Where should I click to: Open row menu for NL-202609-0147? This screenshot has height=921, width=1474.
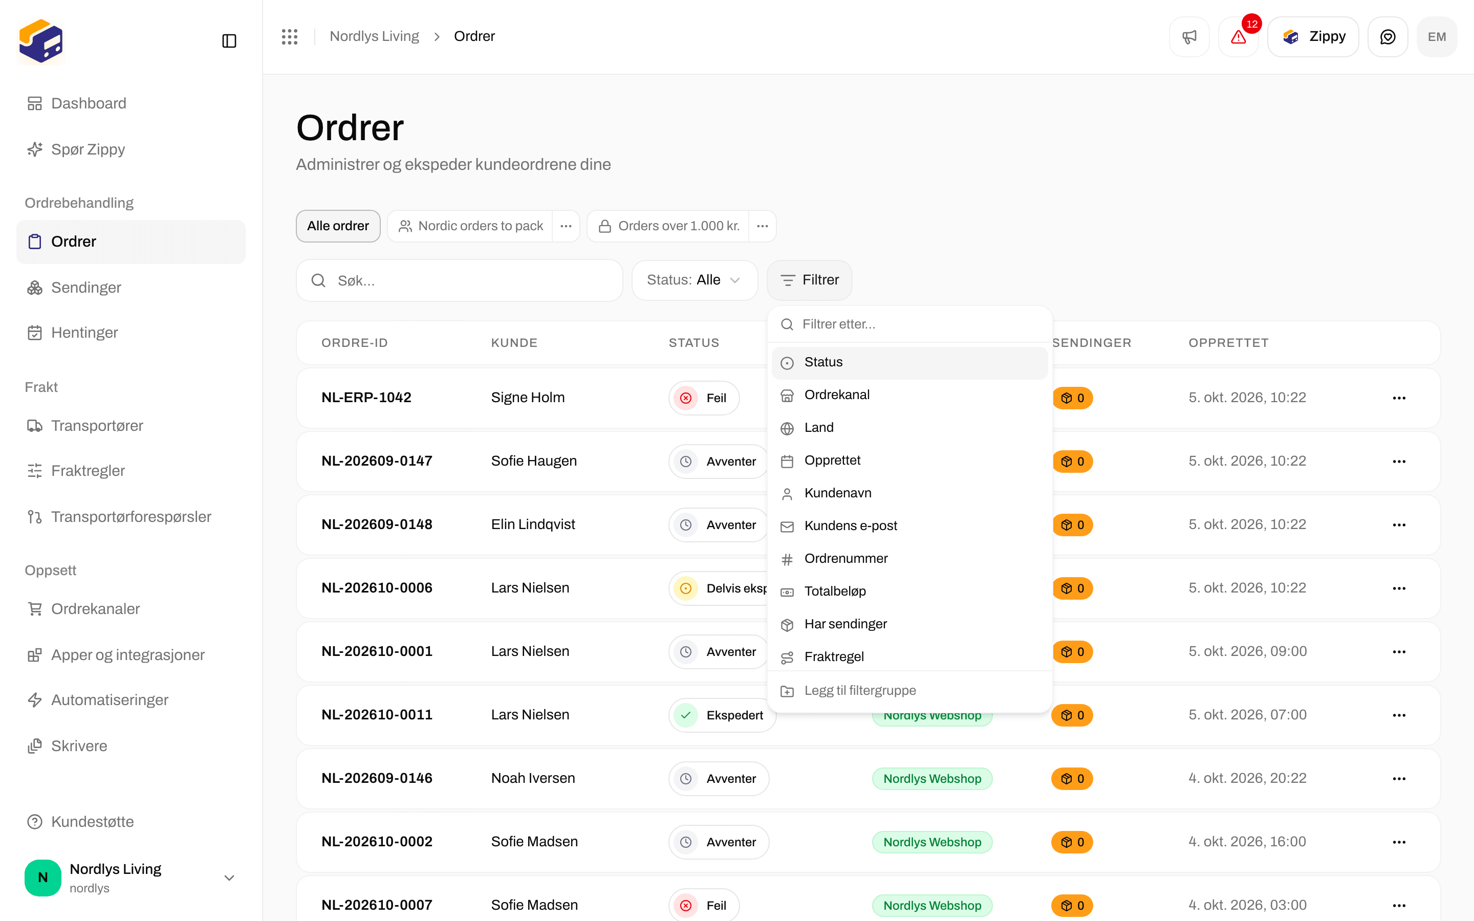(1399, 461)
